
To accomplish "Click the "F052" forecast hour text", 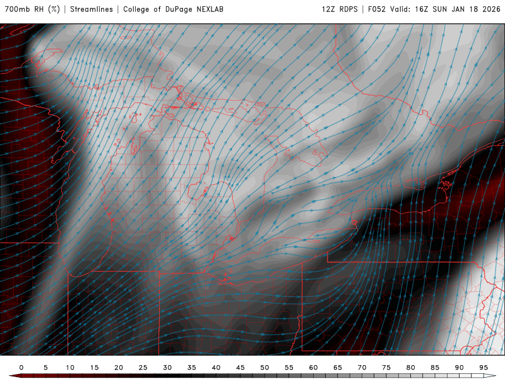I will pyautogui.click(x=376, y=9).
